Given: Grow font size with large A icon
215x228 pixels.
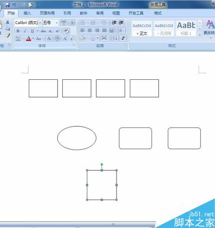Looking at the screenshot, I should pyautogui.click(x=65, y=39).
